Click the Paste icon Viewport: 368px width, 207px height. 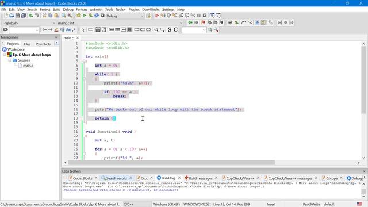point(56,16)
